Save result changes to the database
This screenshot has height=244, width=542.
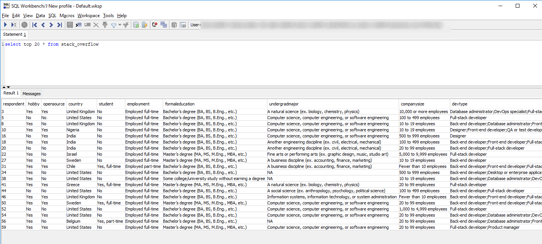pos(70,25)
